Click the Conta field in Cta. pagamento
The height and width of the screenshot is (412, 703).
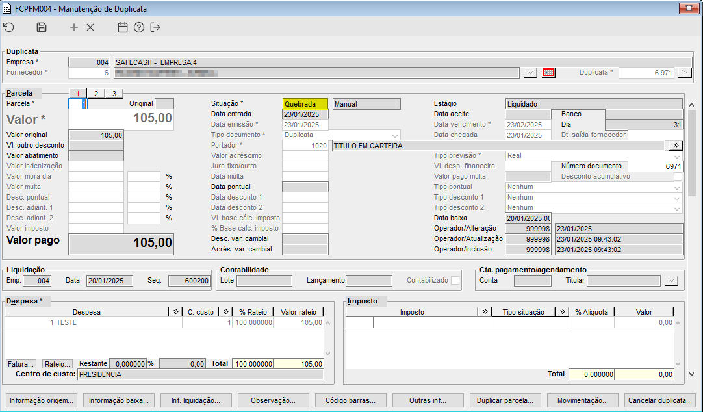(x=533, y=281)
